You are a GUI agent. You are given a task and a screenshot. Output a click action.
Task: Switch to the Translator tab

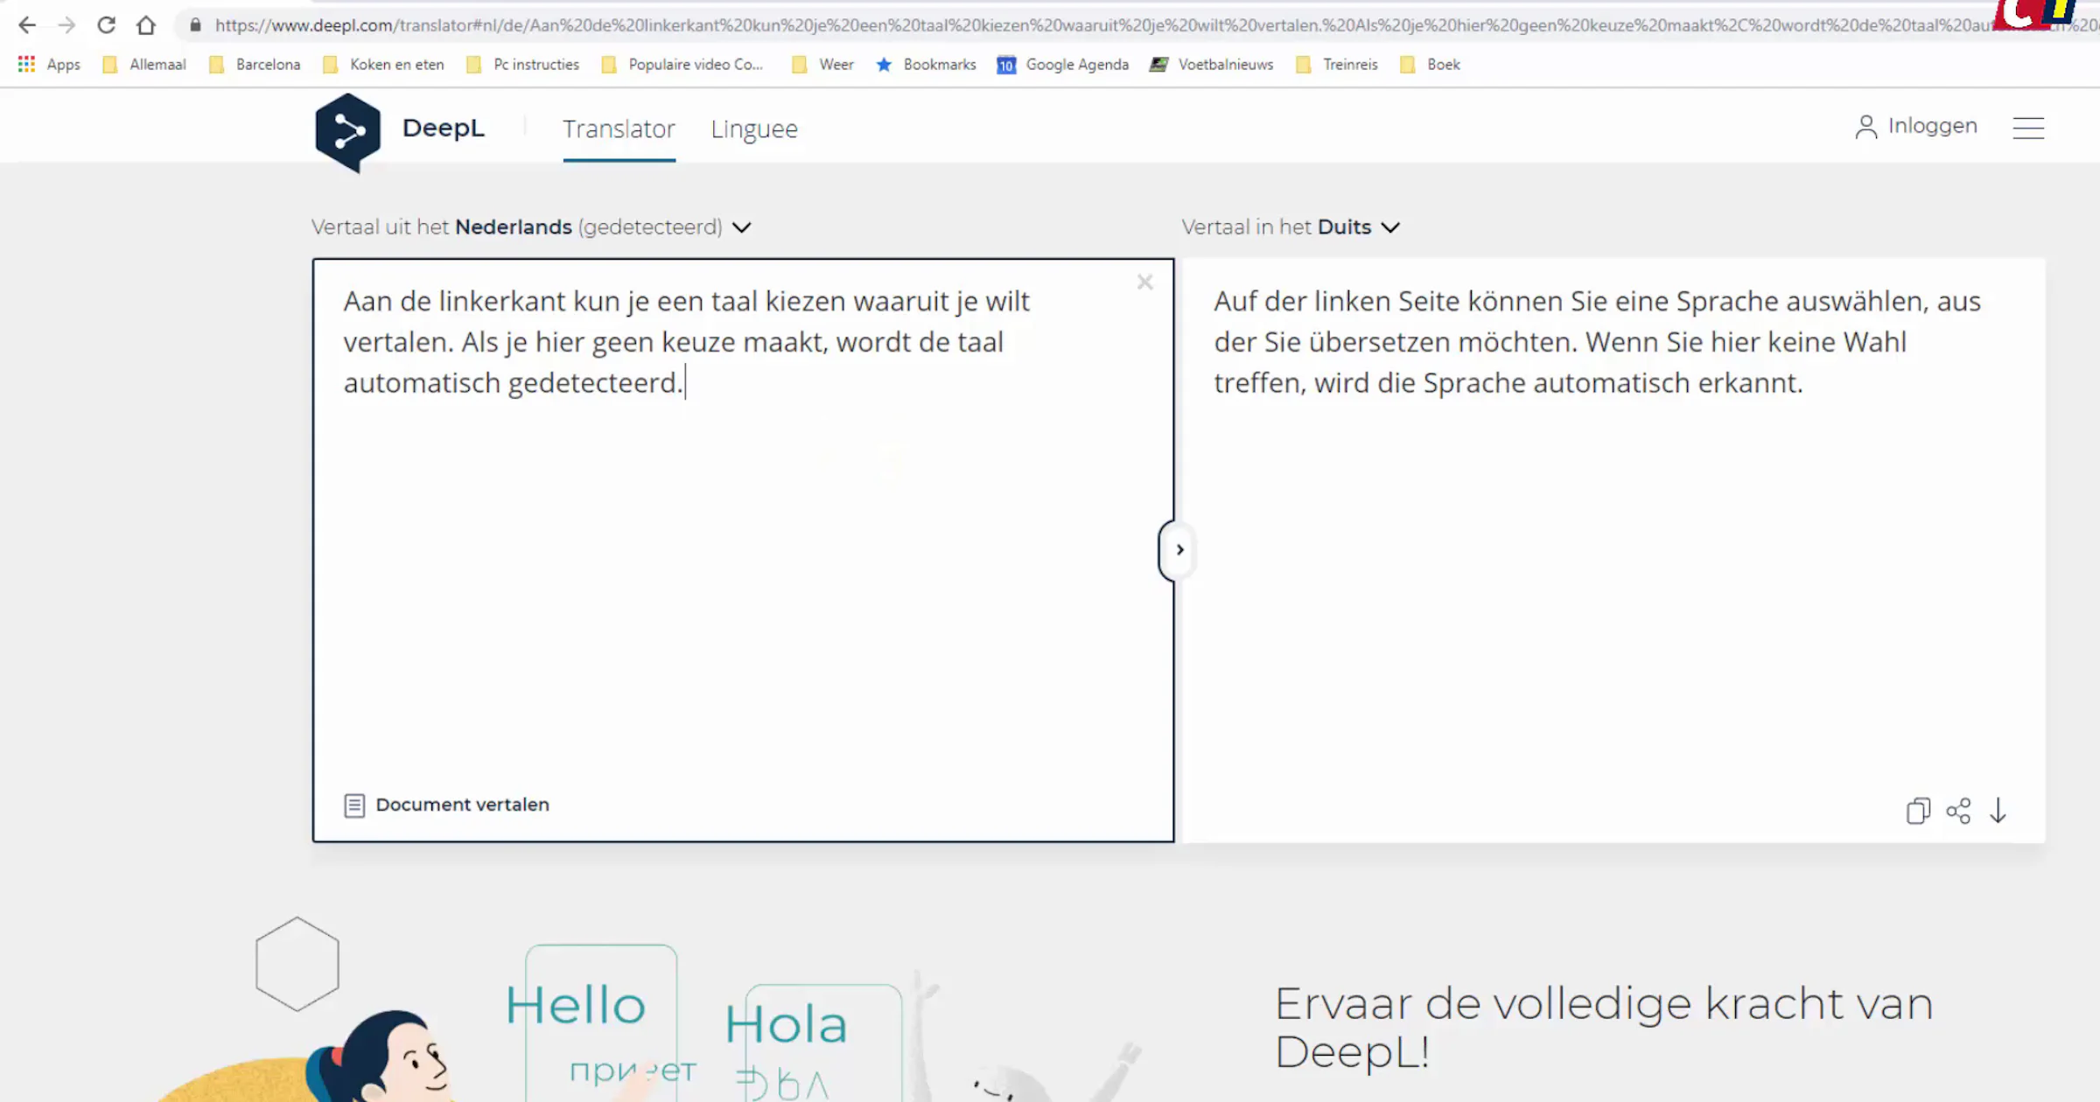pyautogui.click(x=619, y=129)
